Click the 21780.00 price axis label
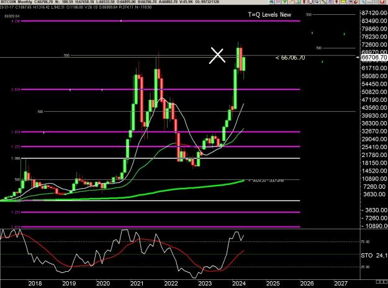The height and width of the screenshot is (288, 388). [374, 155]
